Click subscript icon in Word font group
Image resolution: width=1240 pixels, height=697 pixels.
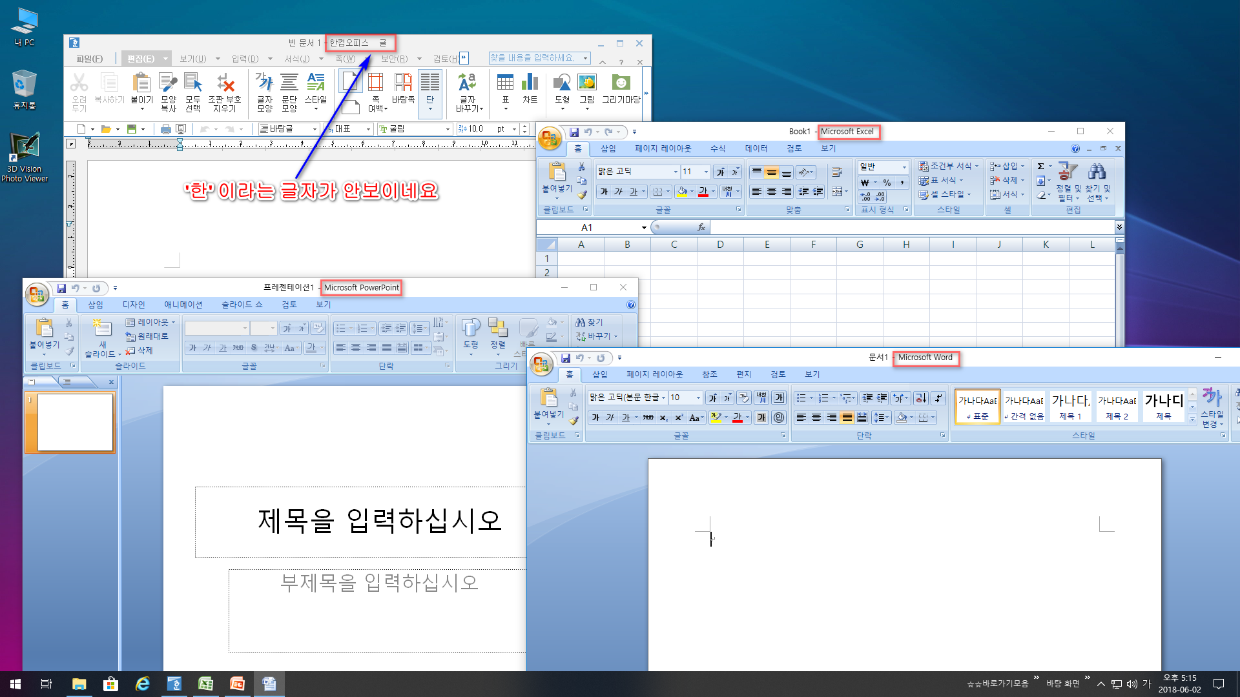pos(663,418)
